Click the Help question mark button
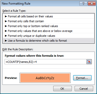The image size is (97, 94). 84,4
